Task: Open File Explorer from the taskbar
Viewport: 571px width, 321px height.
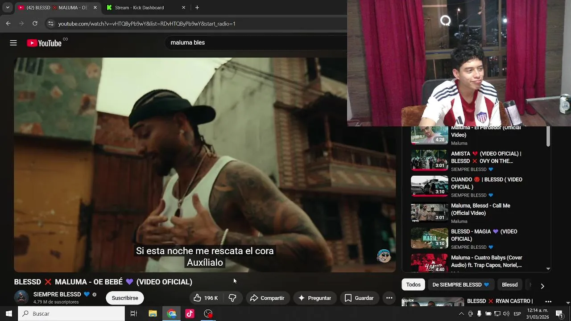Action: tap(153, 313)
